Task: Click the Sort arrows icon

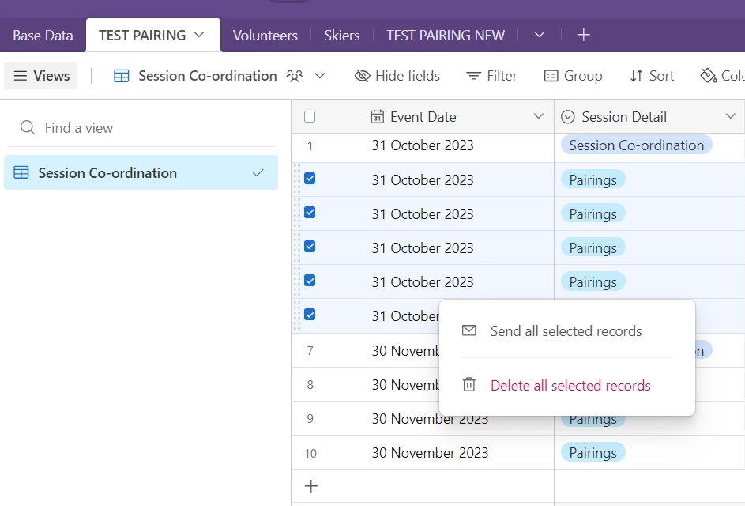Action: point(637,76)
